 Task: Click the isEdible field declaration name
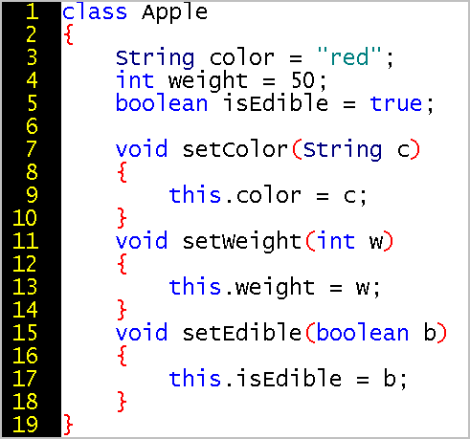click(275, 102)
